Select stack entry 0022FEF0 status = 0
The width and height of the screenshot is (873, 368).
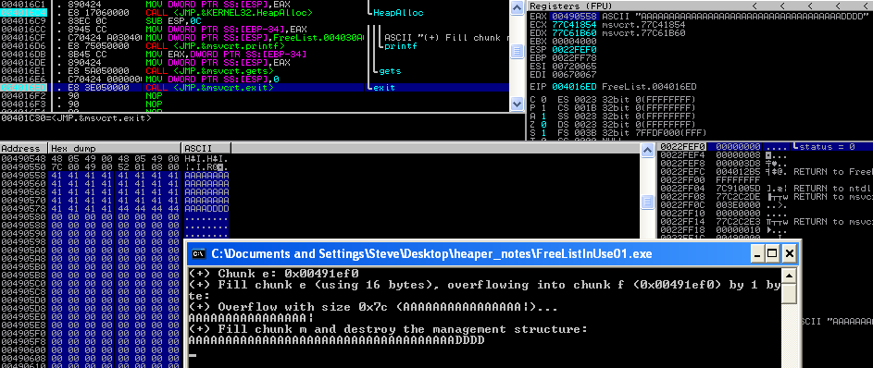(x=766, y=147)
